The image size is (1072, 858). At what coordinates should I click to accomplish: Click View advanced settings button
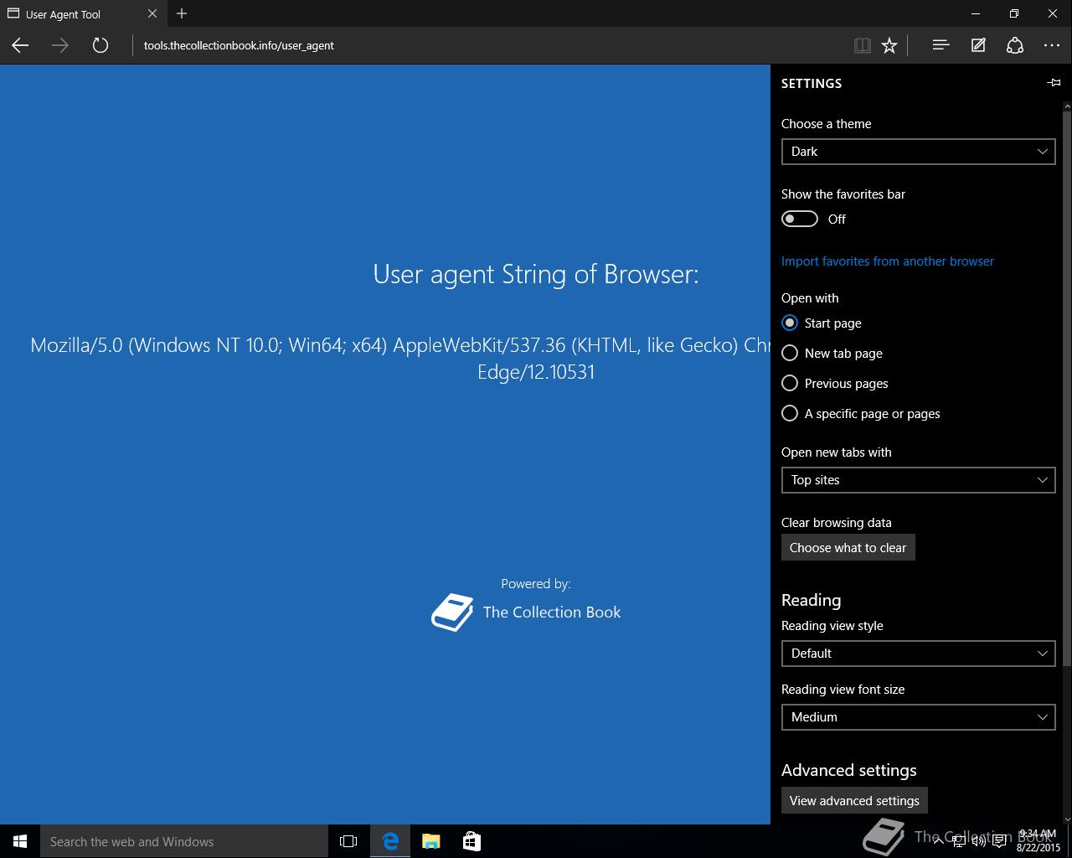(x=854, y=800)
